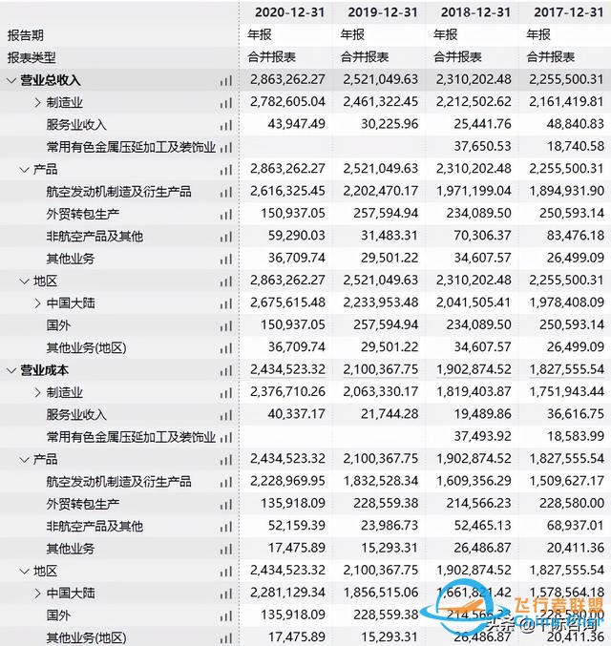
Task: Open chart for 中国大陆 under 营业总收入
Action: [x=226, y=303]
